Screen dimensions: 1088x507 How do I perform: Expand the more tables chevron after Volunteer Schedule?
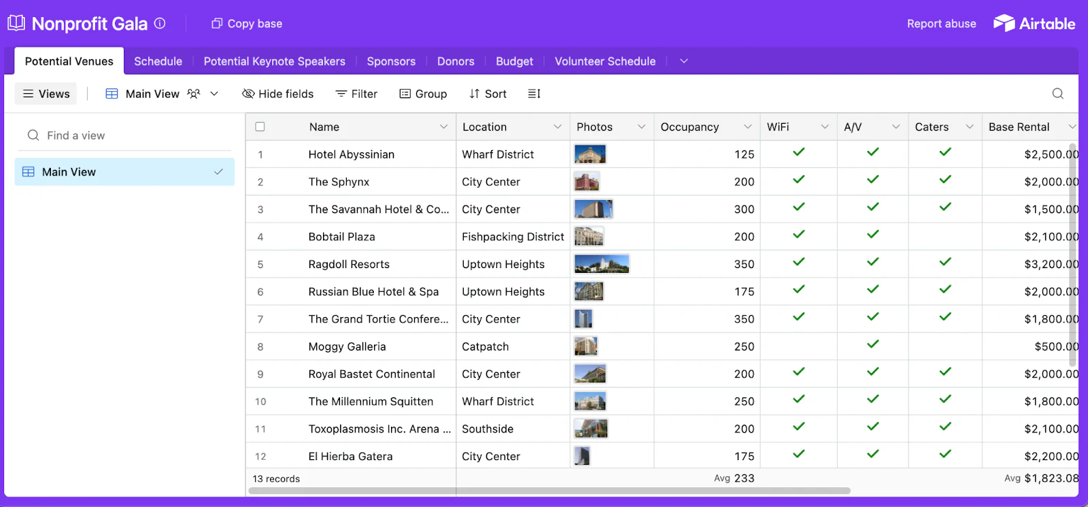click(684, 61)
